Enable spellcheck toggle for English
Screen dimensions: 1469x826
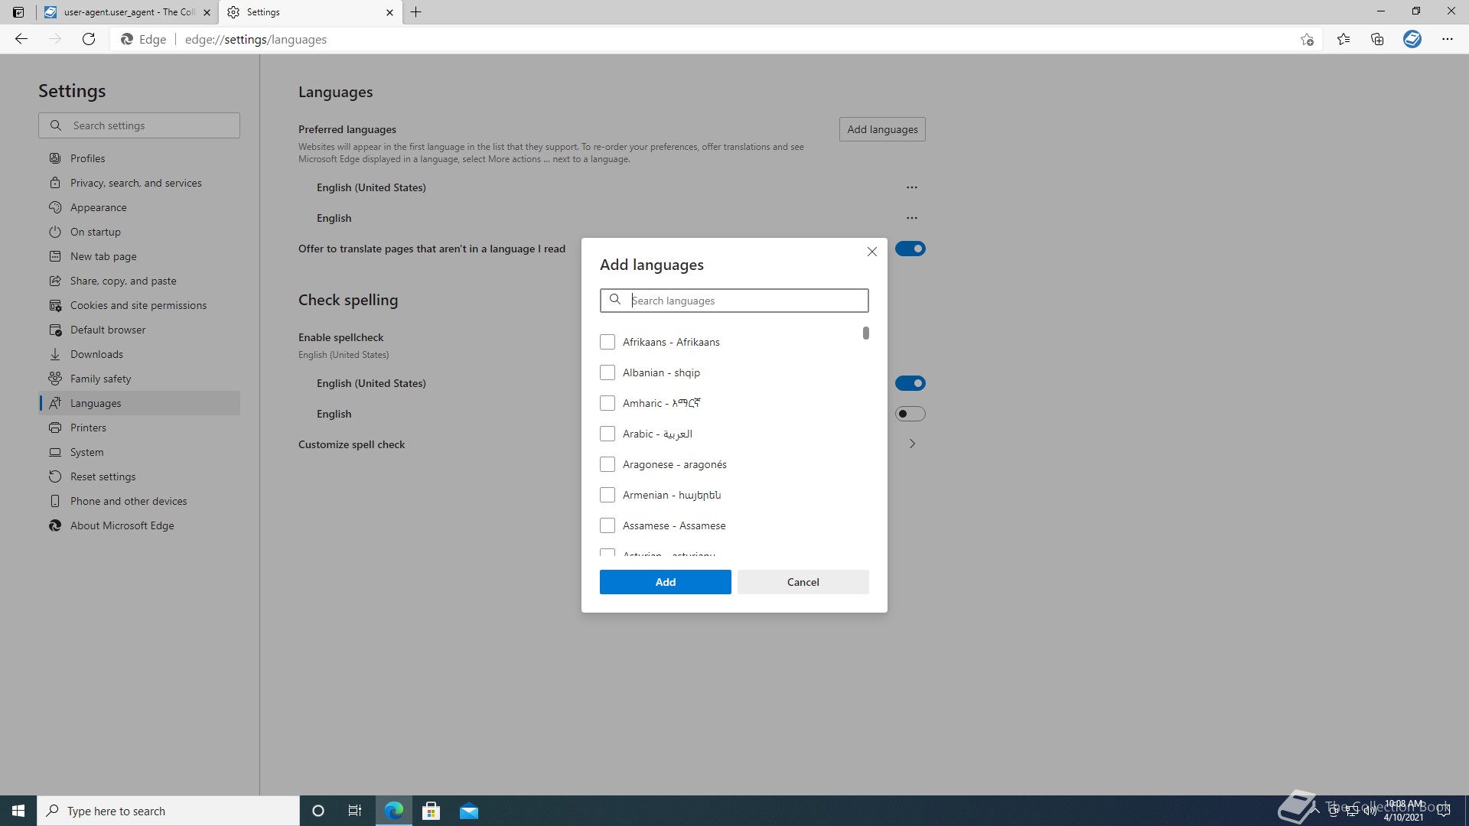coord(910,414)
